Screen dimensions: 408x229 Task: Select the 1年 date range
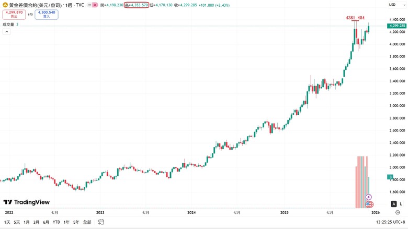(x=66, y=222)
